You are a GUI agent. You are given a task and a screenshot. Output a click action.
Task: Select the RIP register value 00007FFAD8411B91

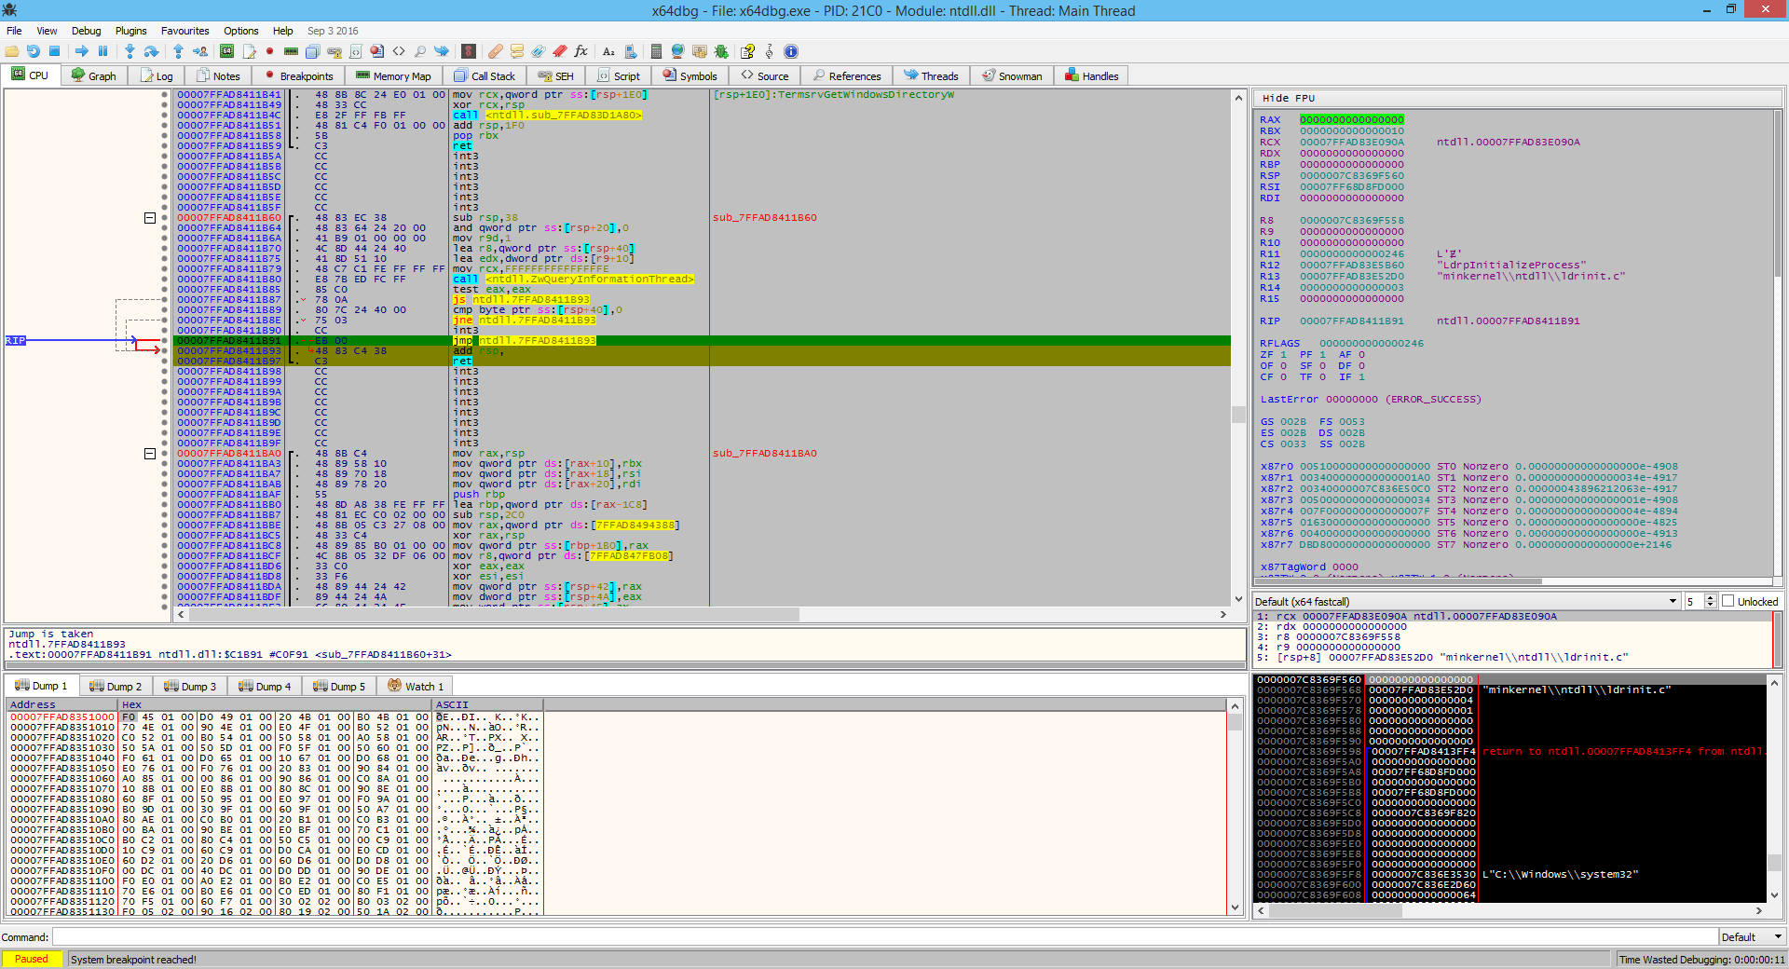tap(1351, 321)
